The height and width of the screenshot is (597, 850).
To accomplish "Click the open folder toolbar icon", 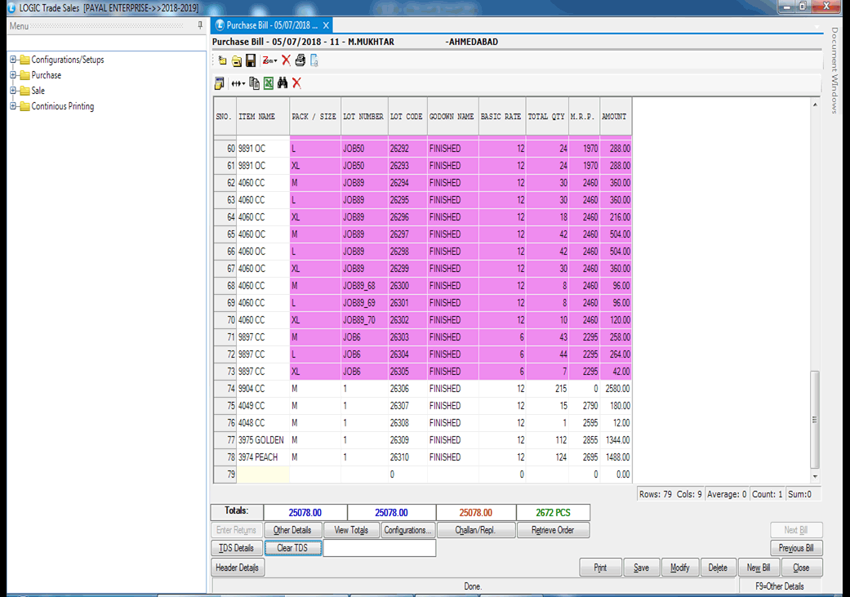I will tap(236, 60).
